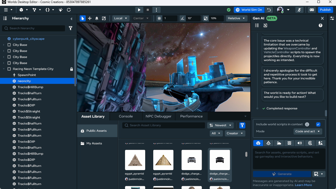This screenshot has height=189, width=336.
Task: Toggle the muted microphone icon
Action: tap(299, 10)
